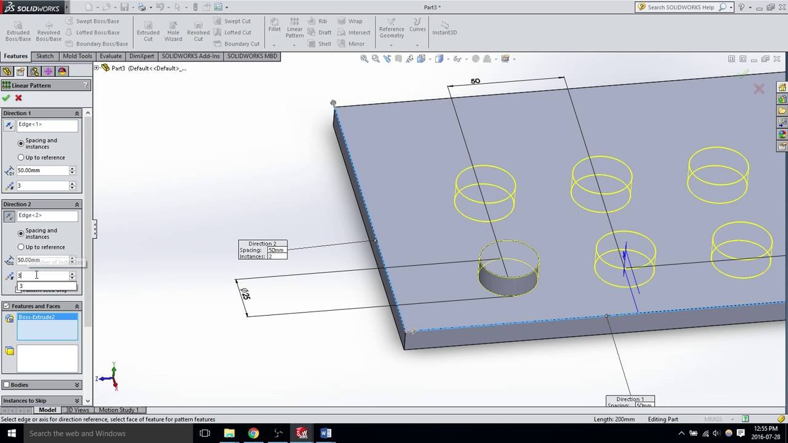Select Direction 2 Spacing and instances radio
This screenshot has width=788, height=443.
pos(21,234)
